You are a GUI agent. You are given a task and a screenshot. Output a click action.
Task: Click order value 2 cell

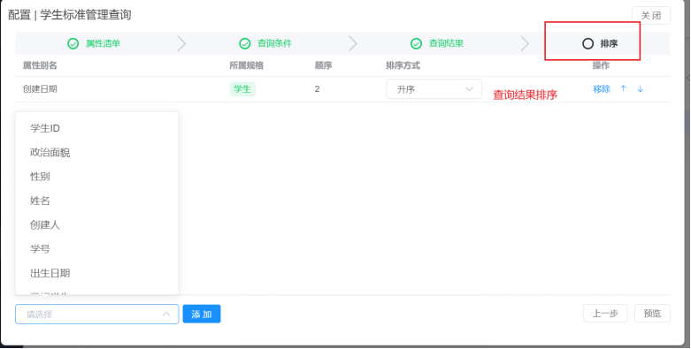[x=318, y=89]
